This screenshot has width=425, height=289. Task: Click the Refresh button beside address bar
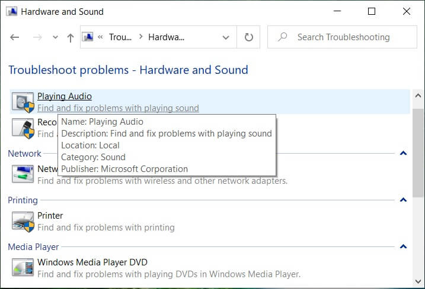tap(249, 37)
